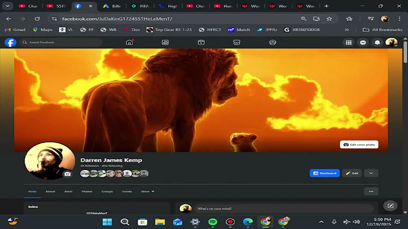Open Spotify from the taskbar
The height and width of the screenshot is (229, 408).
pos(212,222)
